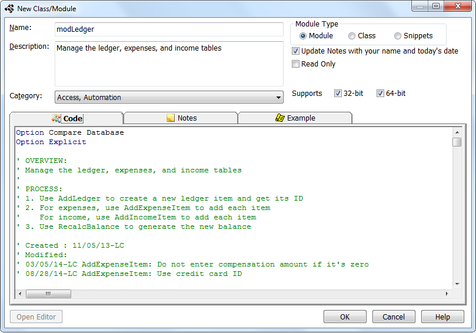Click the 'PROCESS:' comment line

(39, 189)
